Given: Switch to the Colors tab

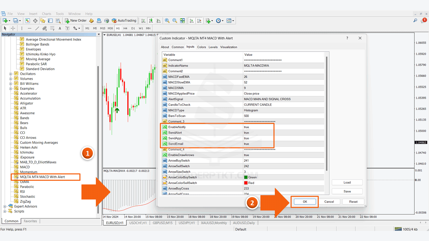Looking at the screenshot, I should point(201,47).
